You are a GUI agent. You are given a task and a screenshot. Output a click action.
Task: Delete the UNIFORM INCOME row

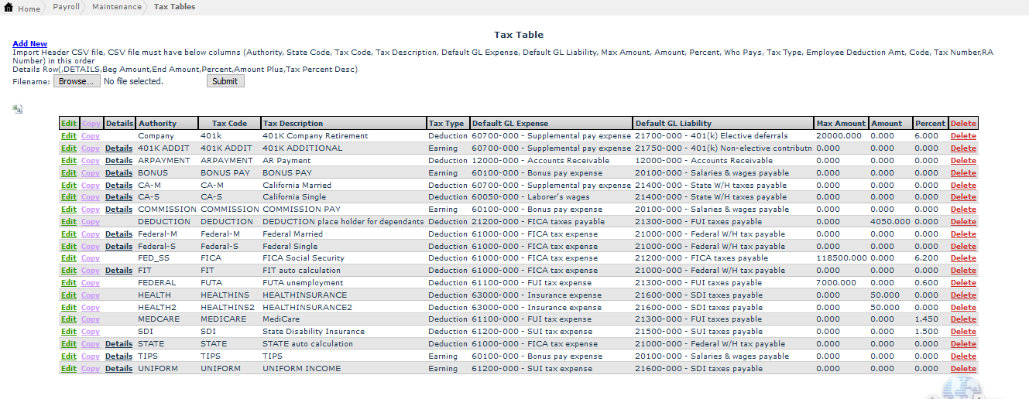point(963,369)
